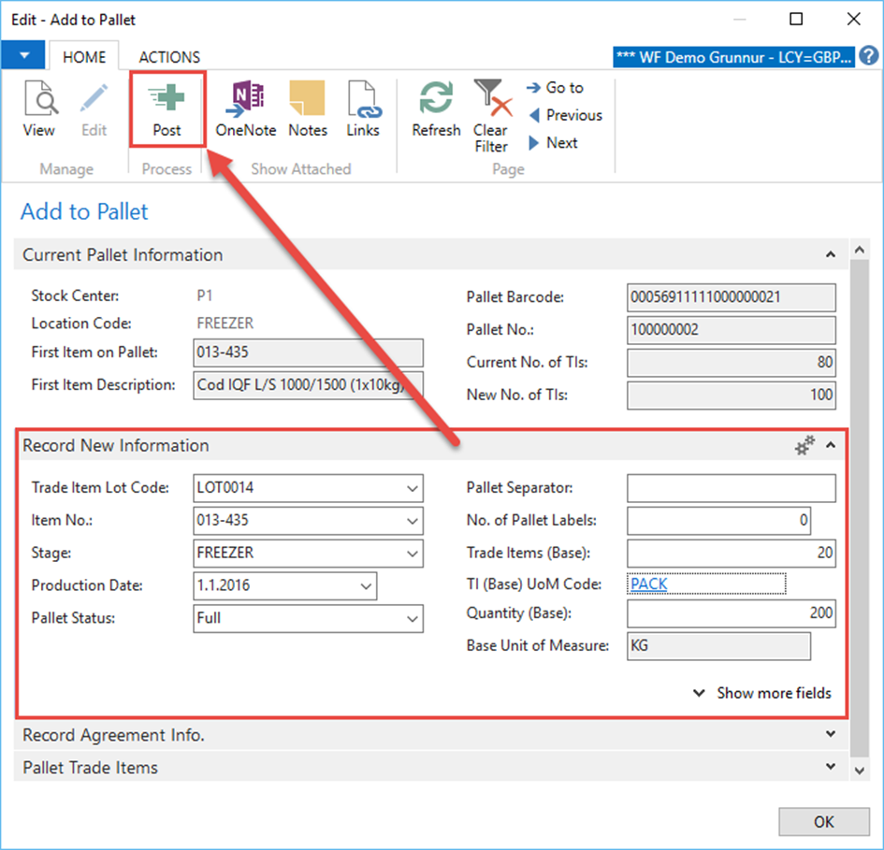884x850 pixels.
Task: Expand the Production Date picker
Action: [x=366, y=586]
